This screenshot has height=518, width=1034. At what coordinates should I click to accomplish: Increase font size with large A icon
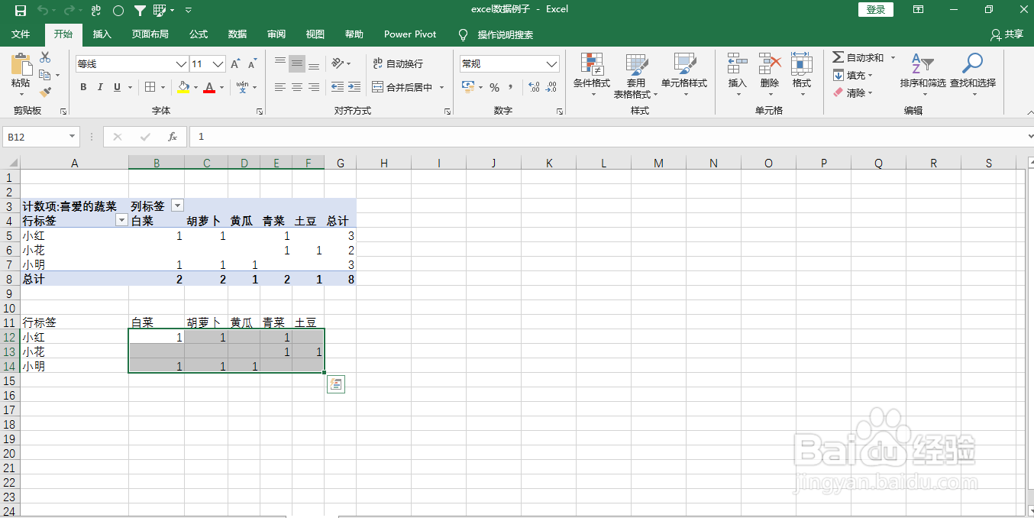click(235, 64)
